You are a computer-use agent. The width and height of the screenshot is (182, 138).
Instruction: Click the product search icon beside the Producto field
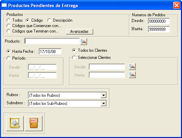84,41
